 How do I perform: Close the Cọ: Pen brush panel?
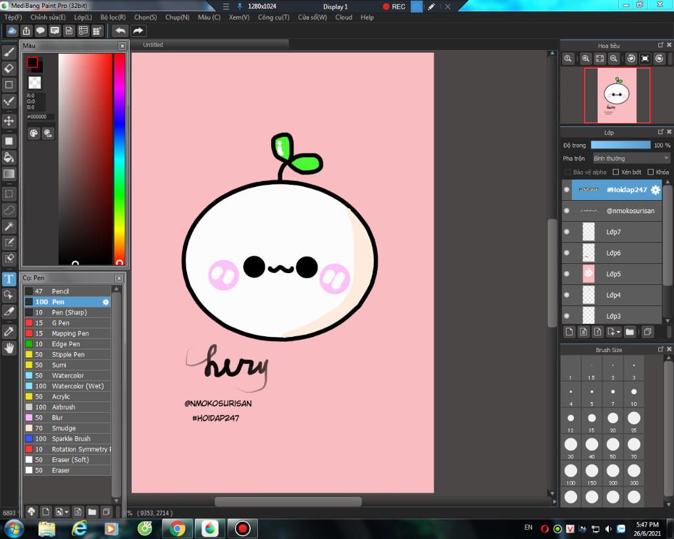click(x=119, y=278)
